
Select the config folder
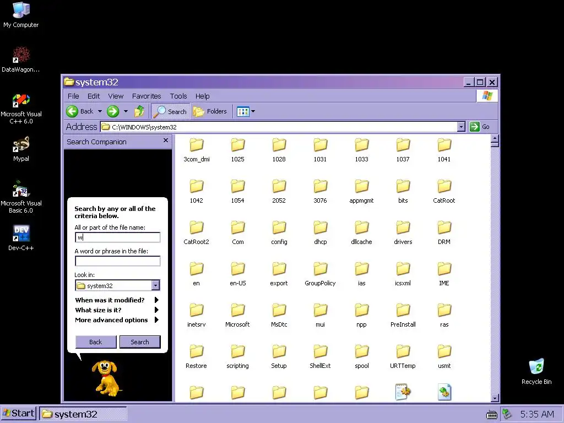pos(279,232)
